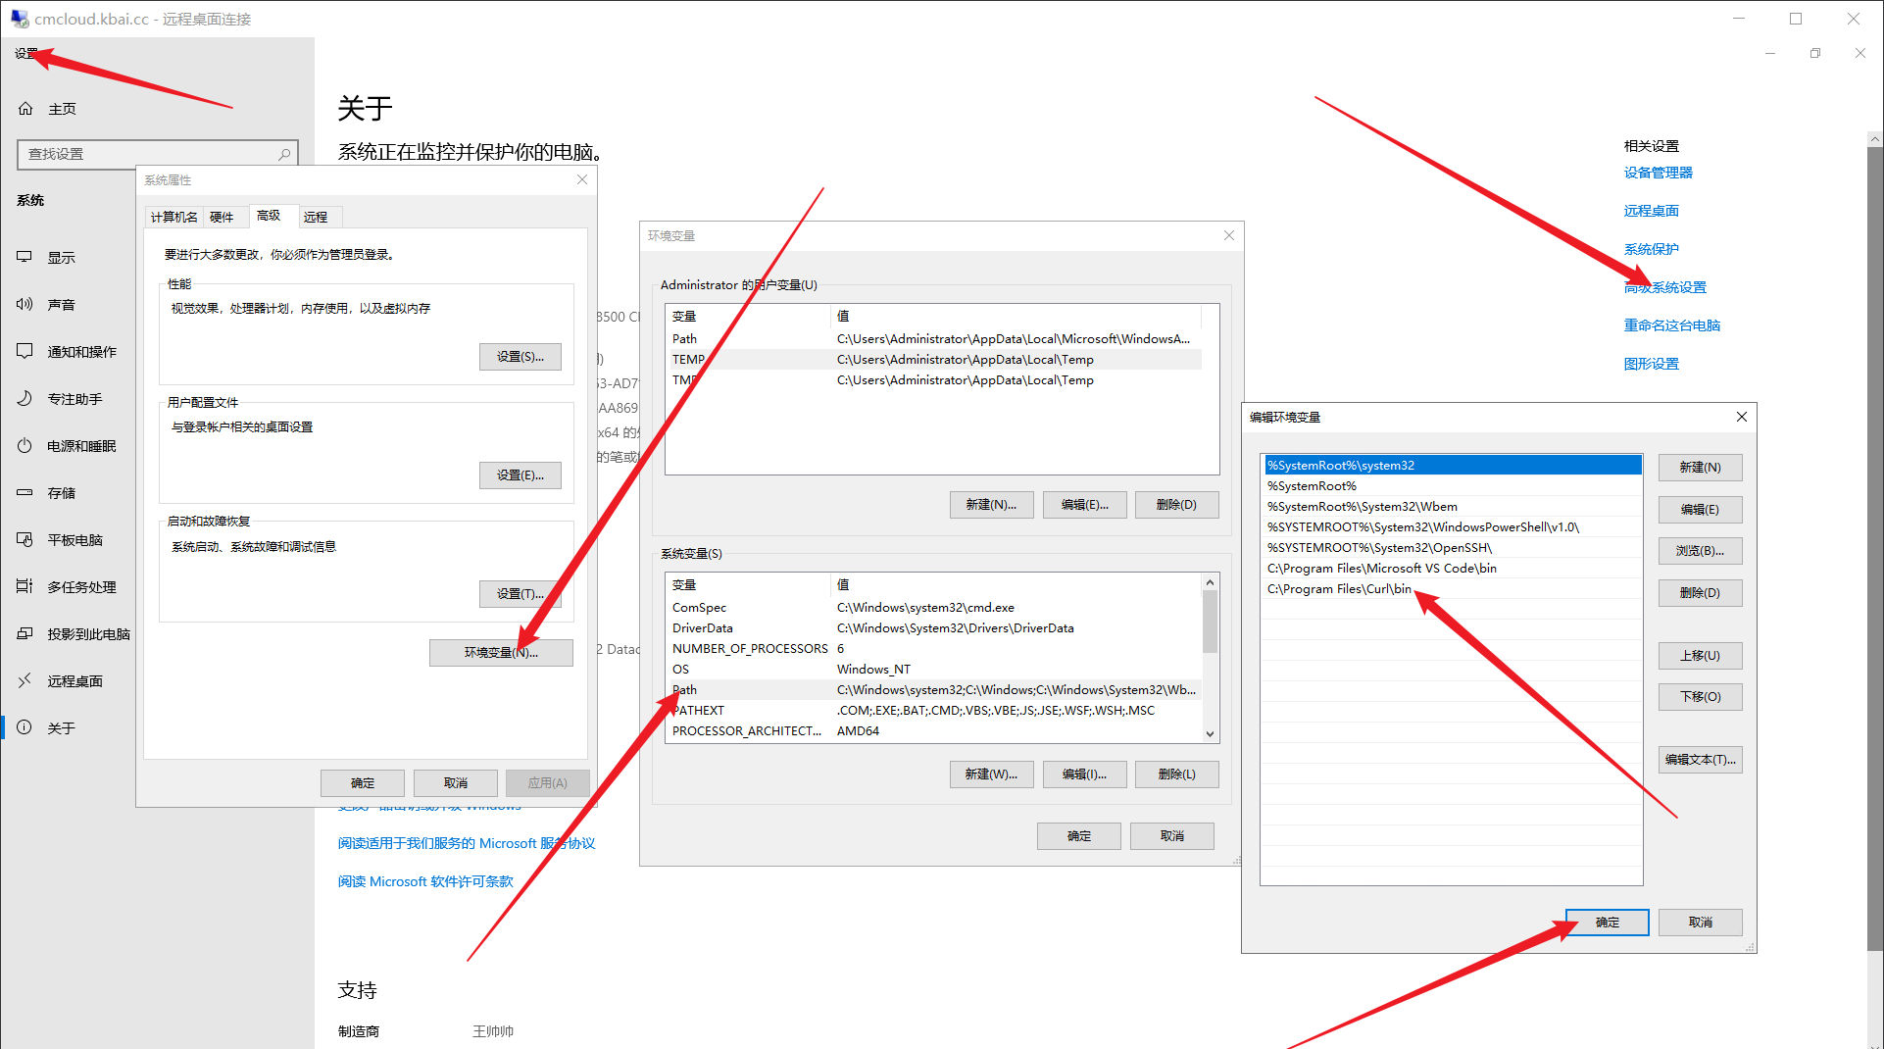Go to Settings 主页 (Home)
The image size is (1884, 1049).
click(61, 108)
